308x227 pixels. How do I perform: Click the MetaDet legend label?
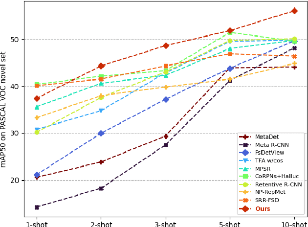[x=267, y=137]
